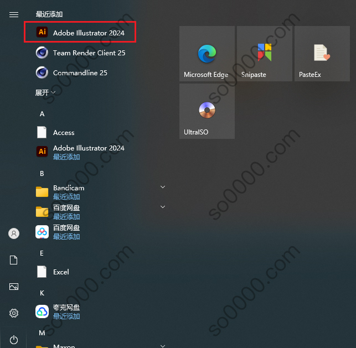The height and width of the screenshot is (348, 356).
Task: Jump to letter E section header
Action: click(x=42, y=253)
